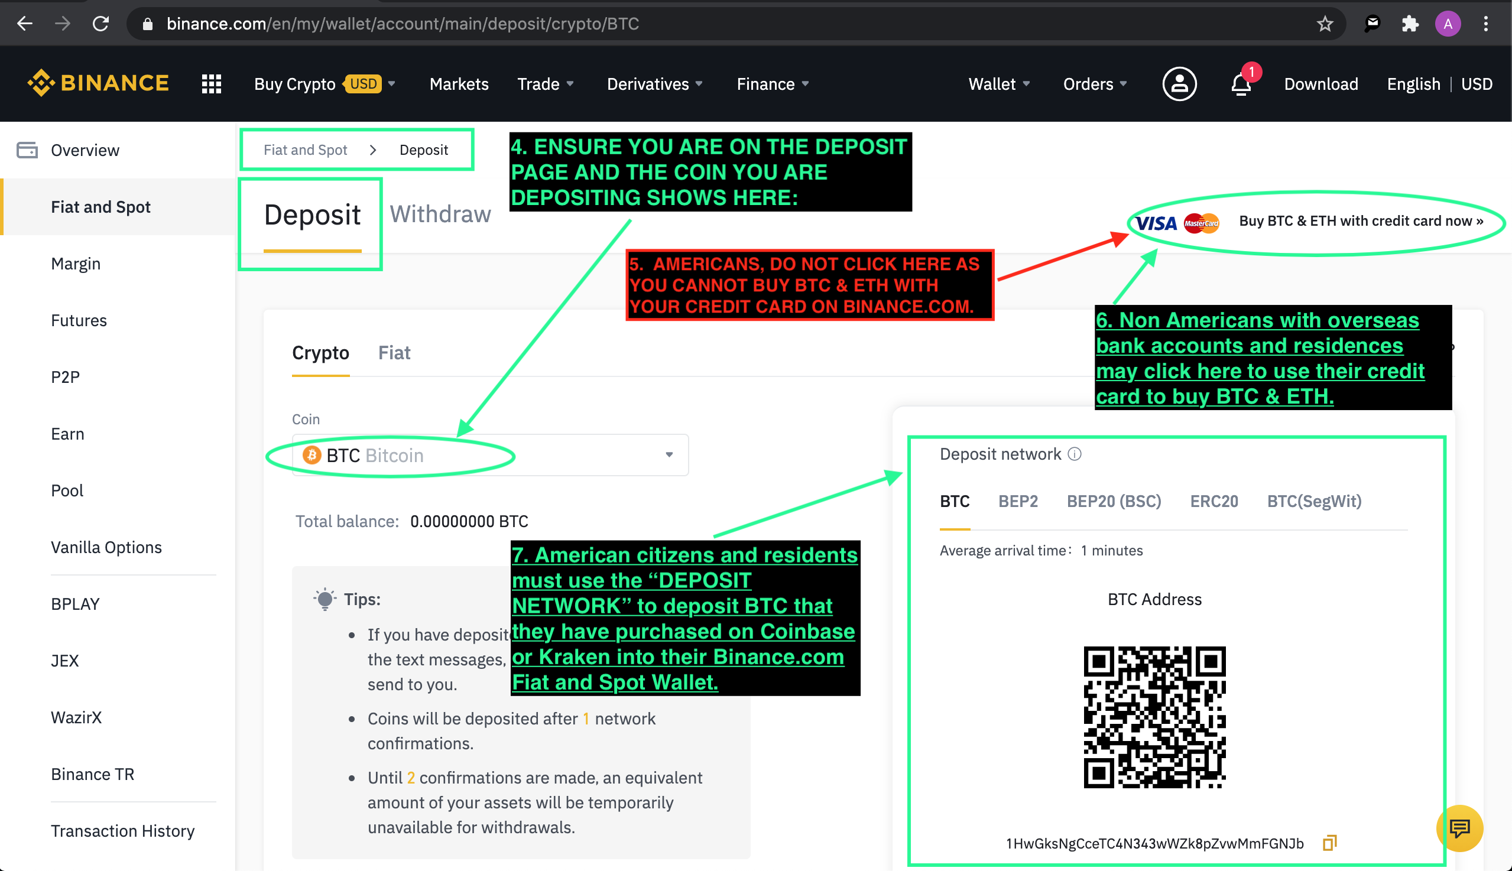This screenshot has height=871, width=1512.
Task: Click the browser back arrow
Action: pos(25,24)
